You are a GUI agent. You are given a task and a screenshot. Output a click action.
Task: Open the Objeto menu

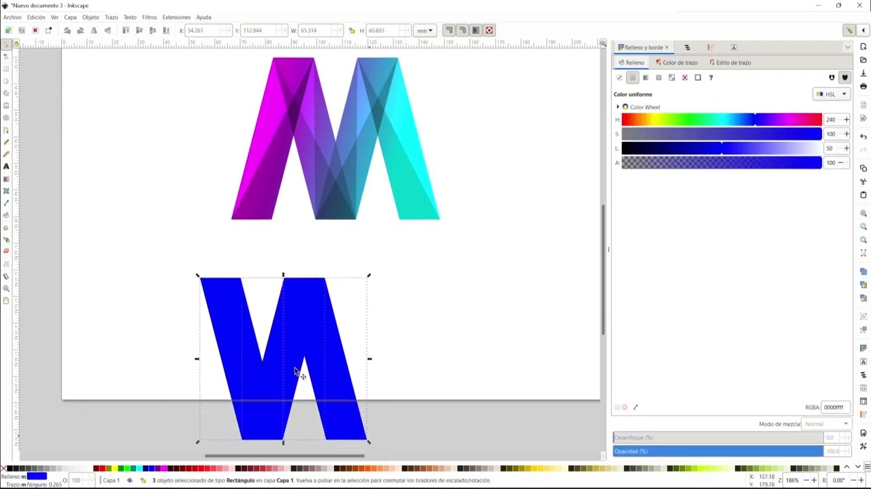[91, 17]
